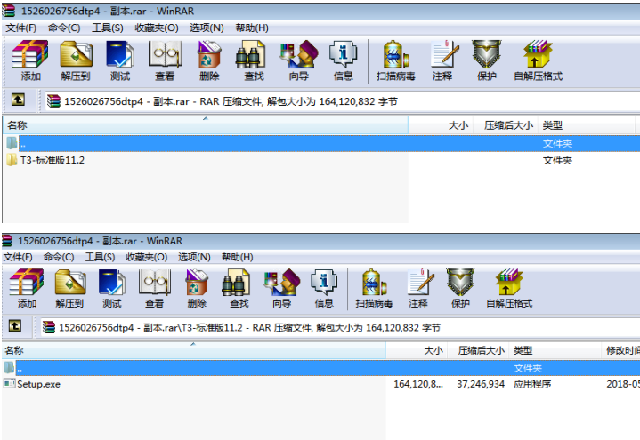Click Add icon in upper WinRAR window
640x440 pixels.
tap(30, 60)
